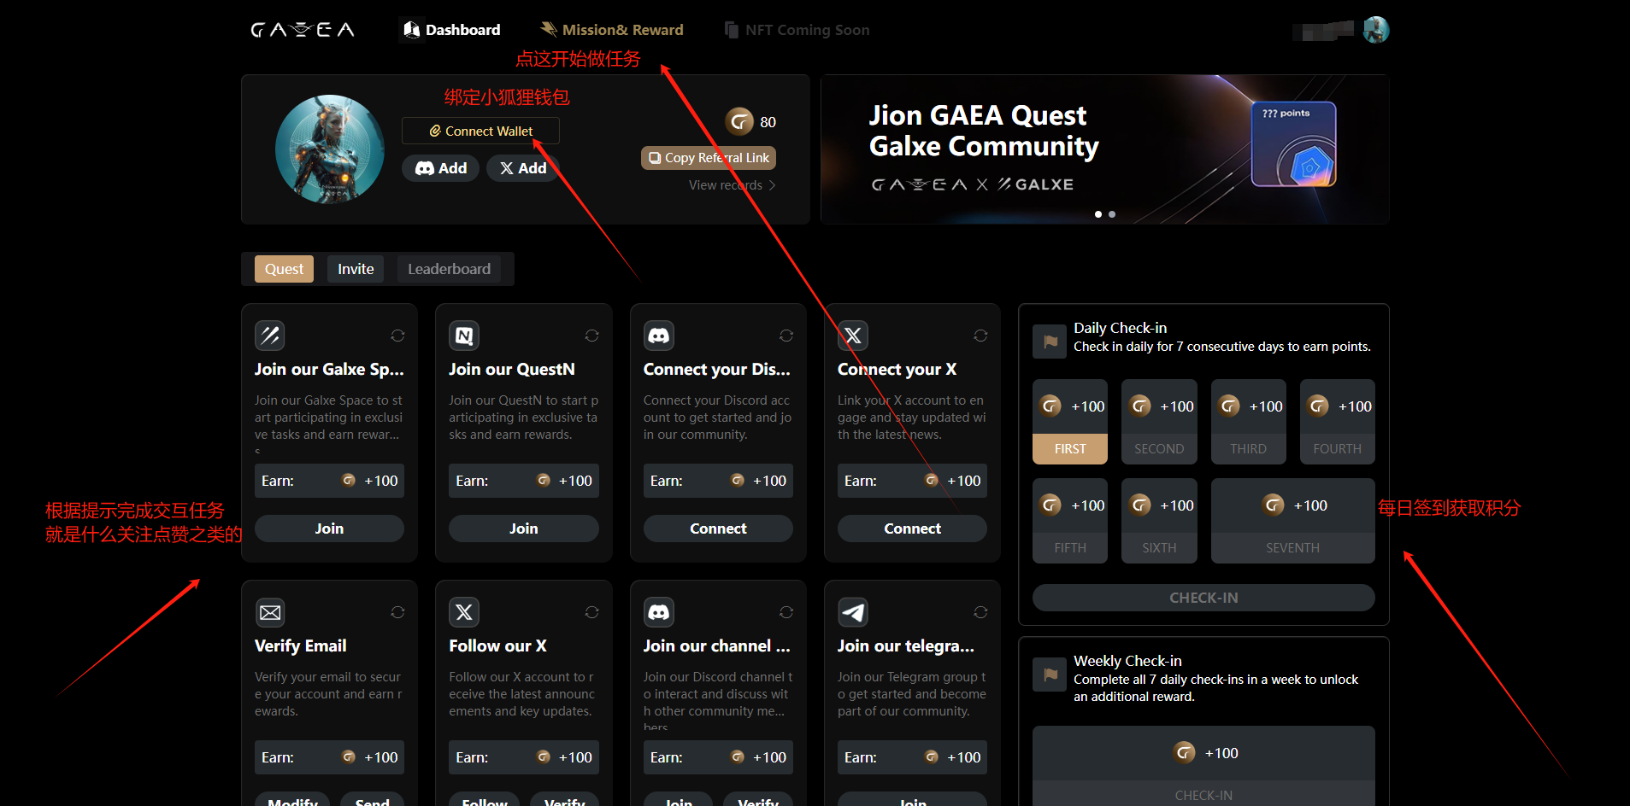
Task: Select the first carousel dot on the banner
Action: coord(1098,214)
